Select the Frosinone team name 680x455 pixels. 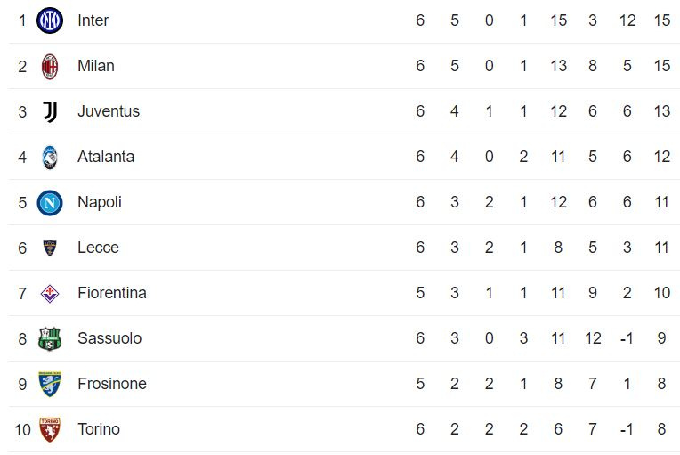[112, 384]
